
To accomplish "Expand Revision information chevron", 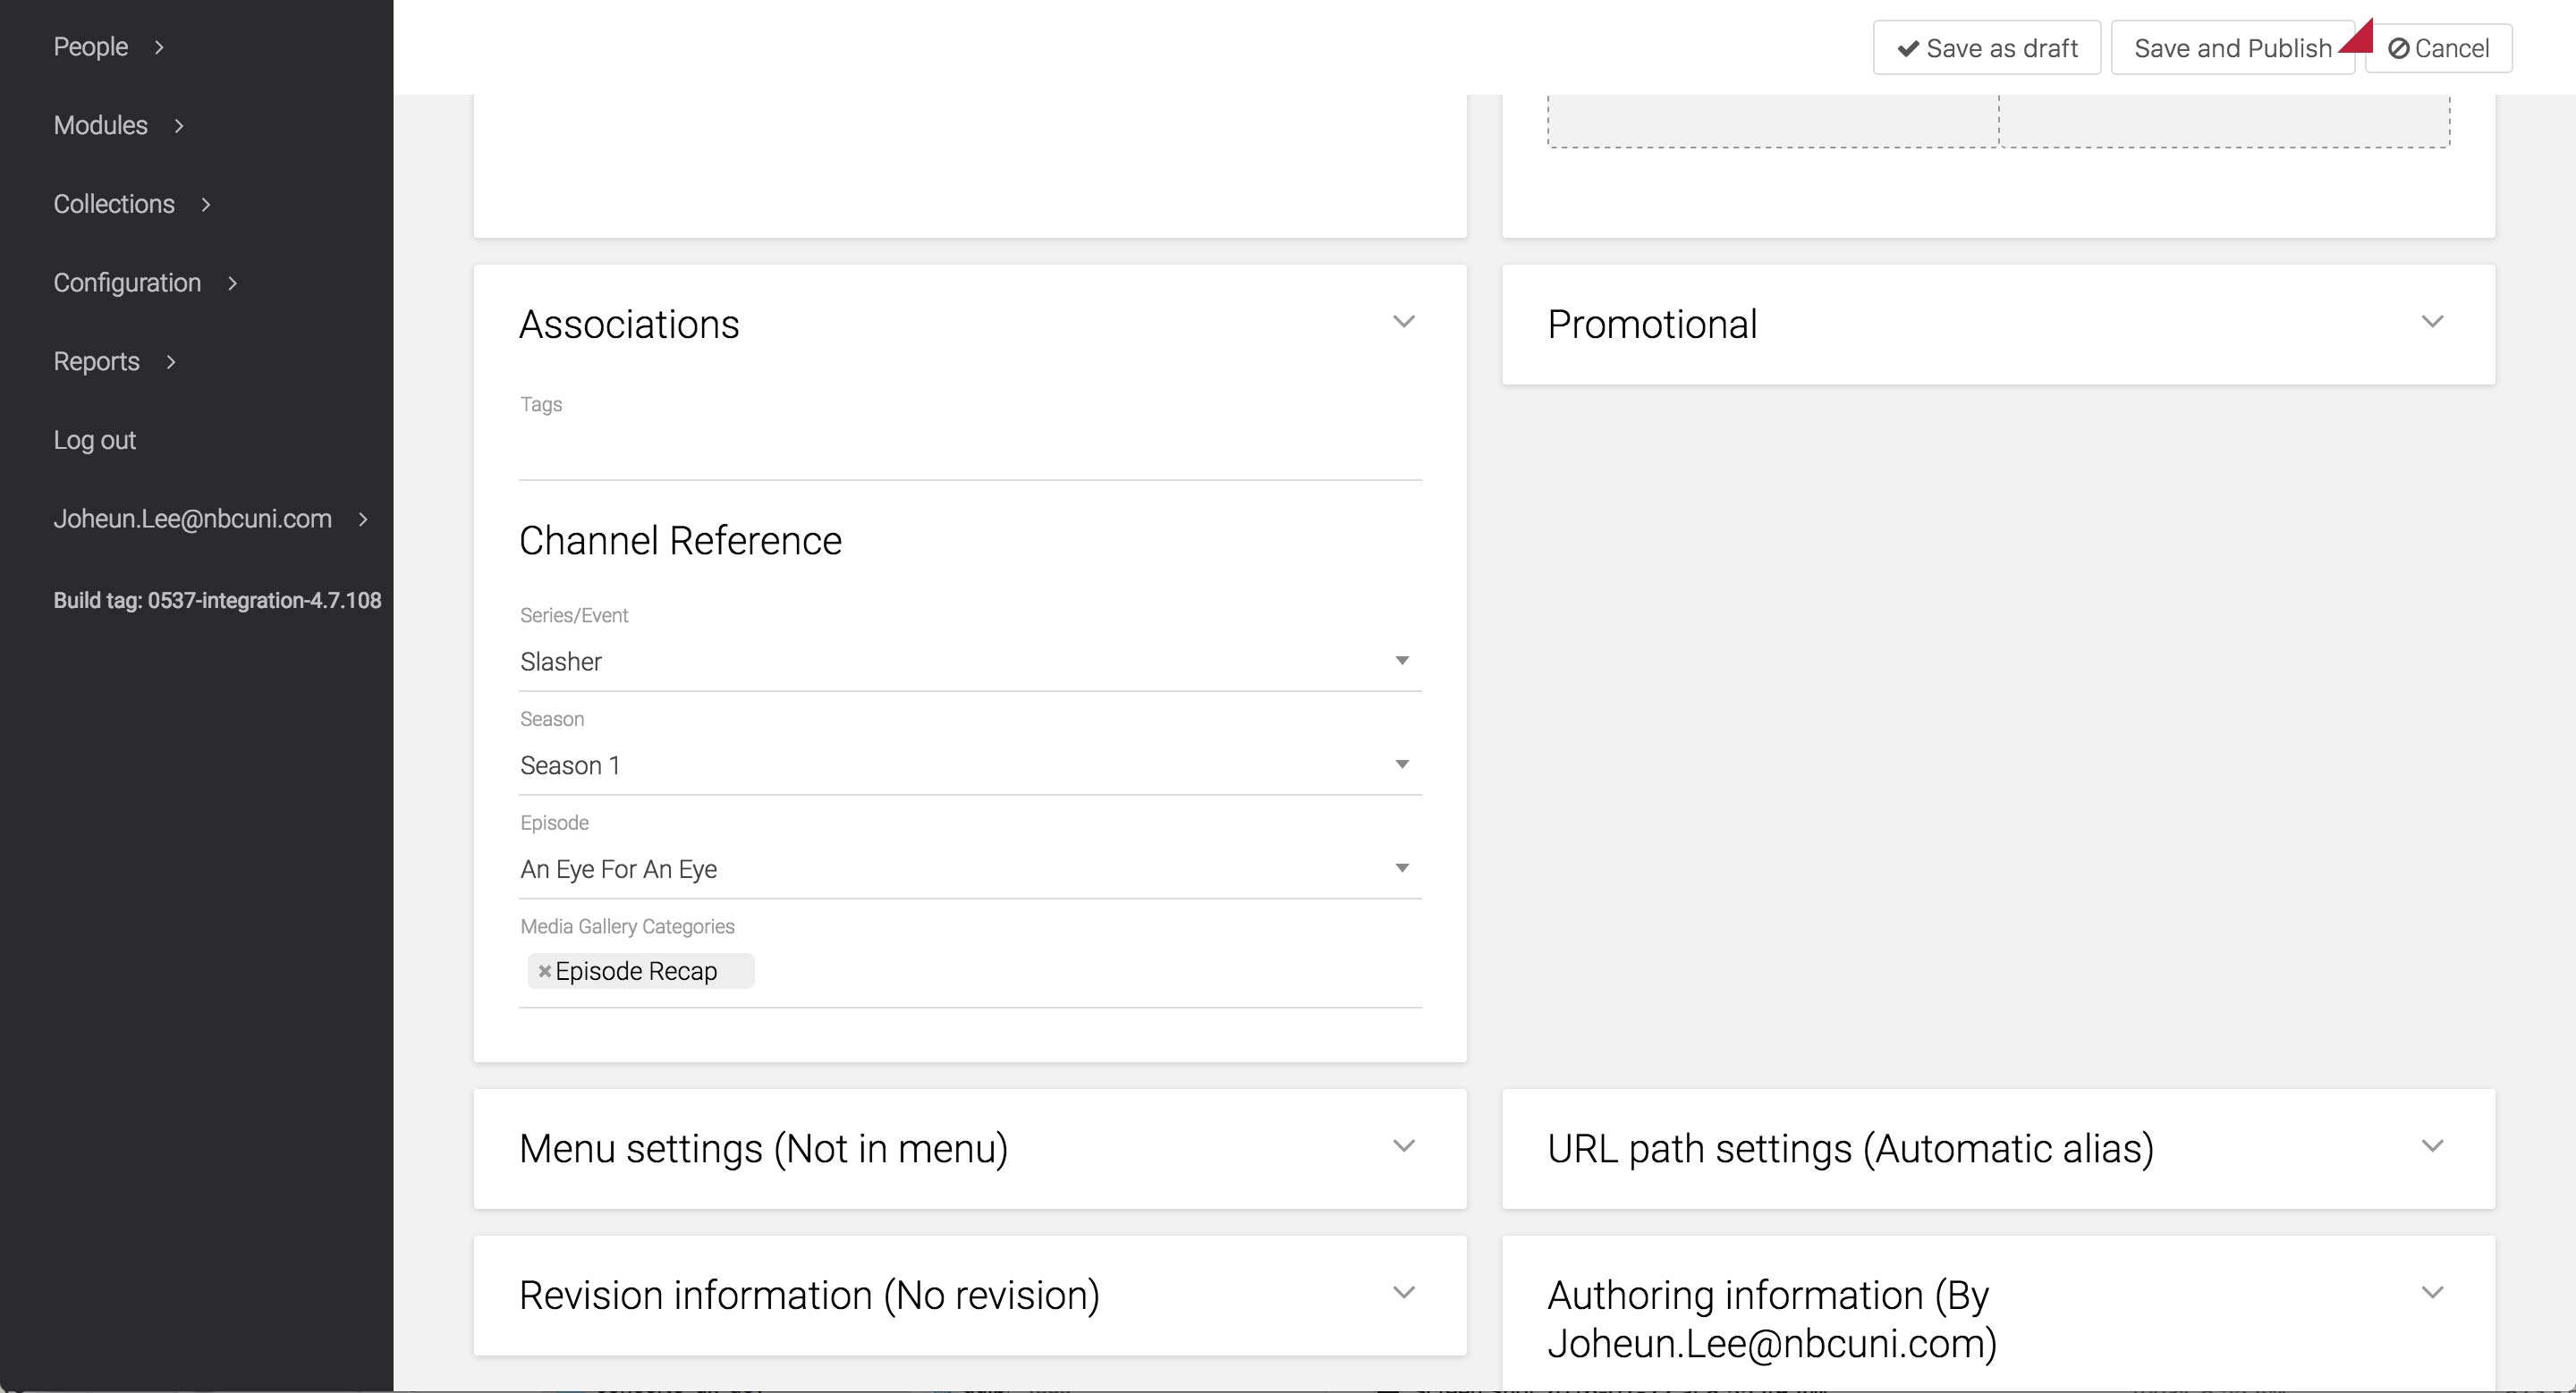I will [x=1403, y=1293].
